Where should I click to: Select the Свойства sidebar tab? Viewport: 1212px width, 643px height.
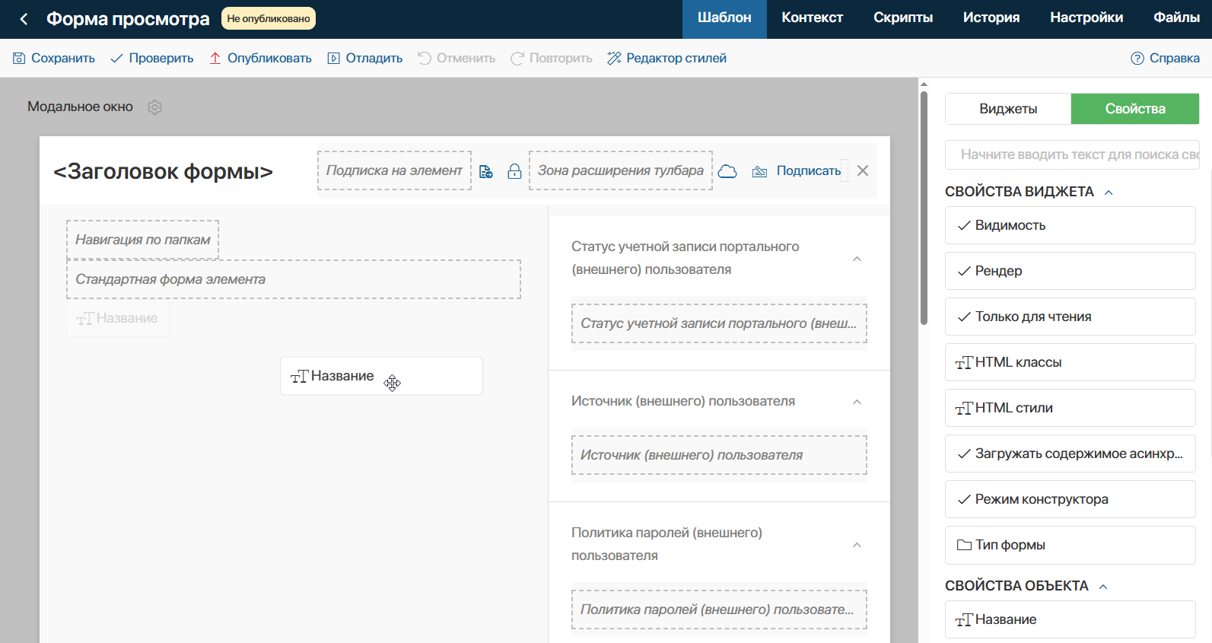(x=1135, y=109)
